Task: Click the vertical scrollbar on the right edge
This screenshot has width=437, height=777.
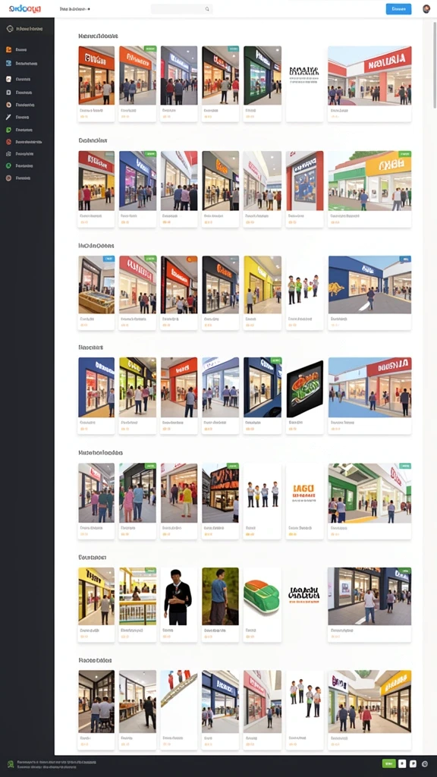Action: click(x=435, y=64)
